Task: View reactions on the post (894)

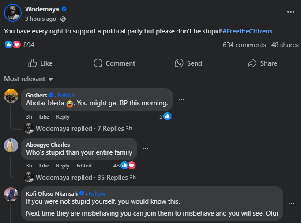Action: [x=20, y=45]
